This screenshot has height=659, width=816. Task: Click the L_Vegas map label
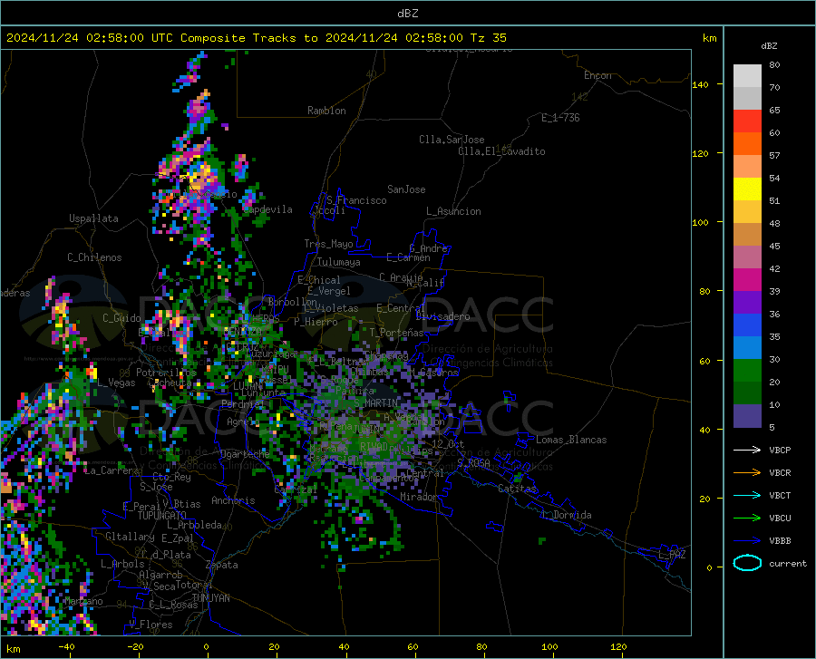click(x=116, y=383)
